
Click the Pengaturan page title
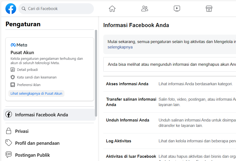coord(23,24)
